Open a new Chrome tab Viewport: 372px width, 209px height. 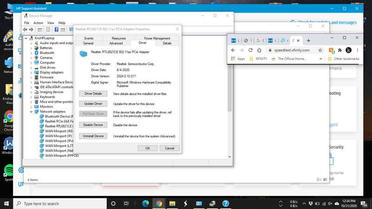[x=308, y=40]
